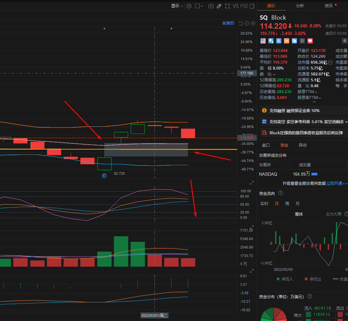Image resolution: width=348 pixels, height=321 pixels.
Task: Click the NASDAQ exchange row
Action: tap(303, 174)
